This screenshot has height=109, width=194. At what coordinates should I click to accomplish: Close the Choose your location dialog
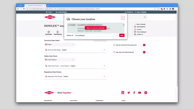click(x=123, y=18)
